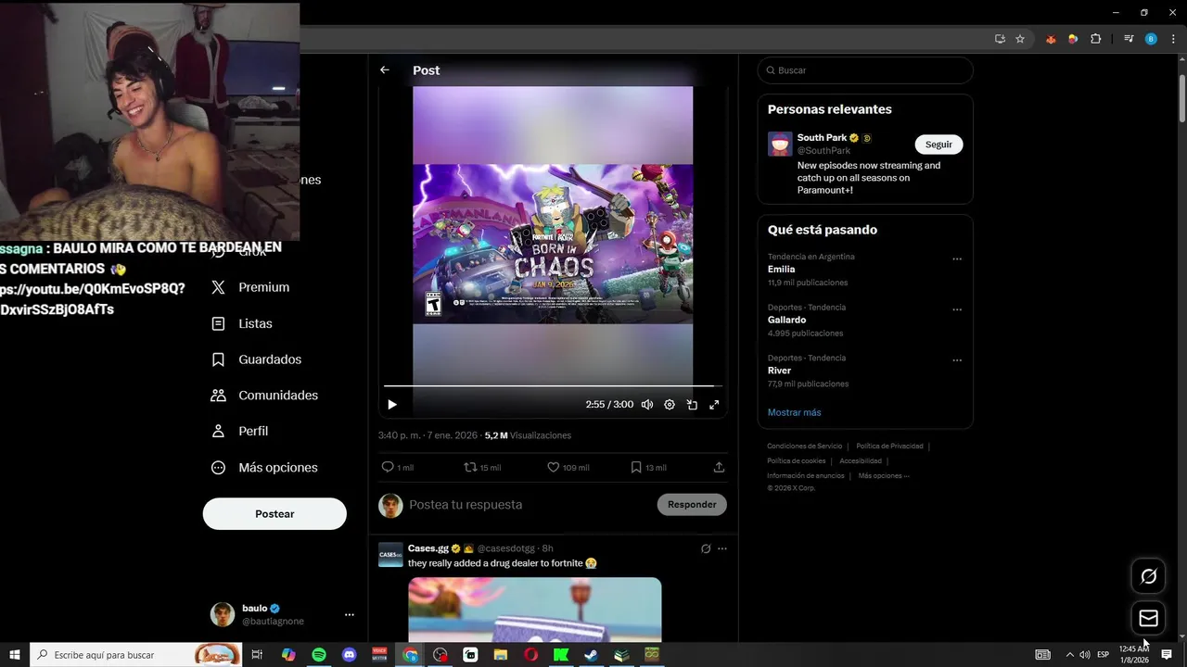1187x667 pixels.
Task: Seek on the video progress bar
Action: click(553, 385)
